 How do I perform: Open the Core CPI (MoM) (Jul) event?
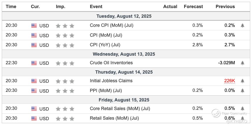pyautogui.click(x=112, y=25)
